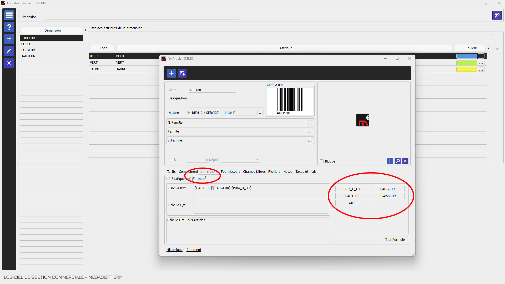The image size is (505, 284).
Task: Switch to Complement tab
Action: click(x=188, y=171)
